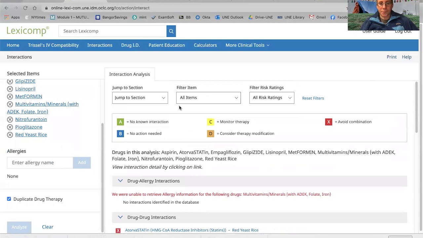Open the Filter Item All Items dropdown

tap(209, 98)
